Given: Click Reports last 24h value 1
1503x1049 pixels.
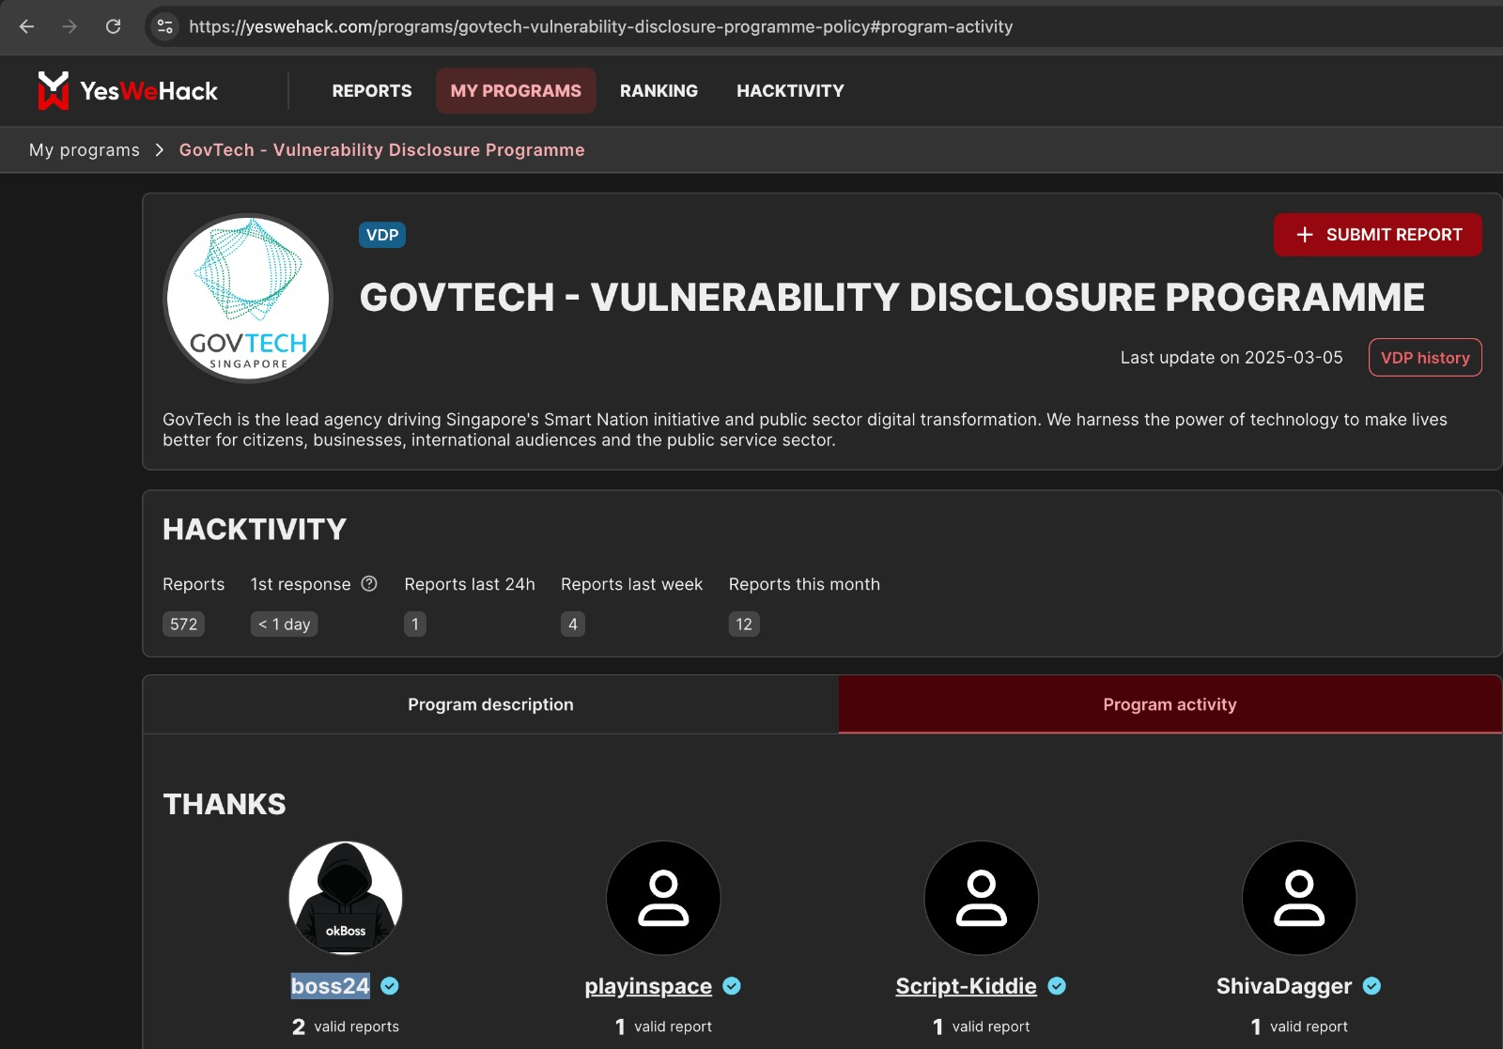Looking at the screenshot, I should point(415,625).
